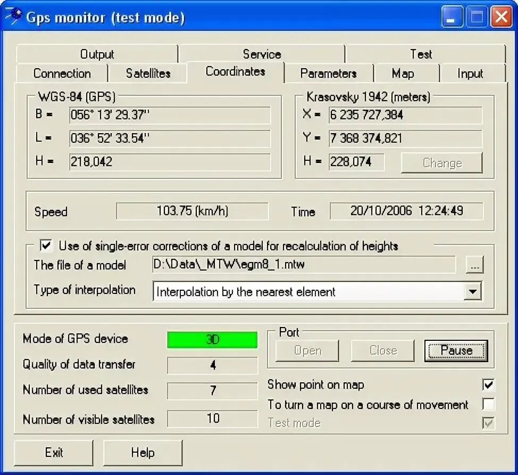The image size is (518, 475).
Task: Click the Gps monitor (test mode) title
Action: [106, 17]
